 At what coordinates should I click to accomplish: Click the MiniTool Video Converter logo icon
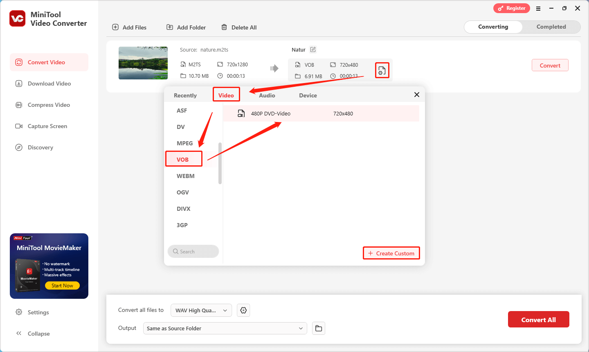(x=18, y=19)
